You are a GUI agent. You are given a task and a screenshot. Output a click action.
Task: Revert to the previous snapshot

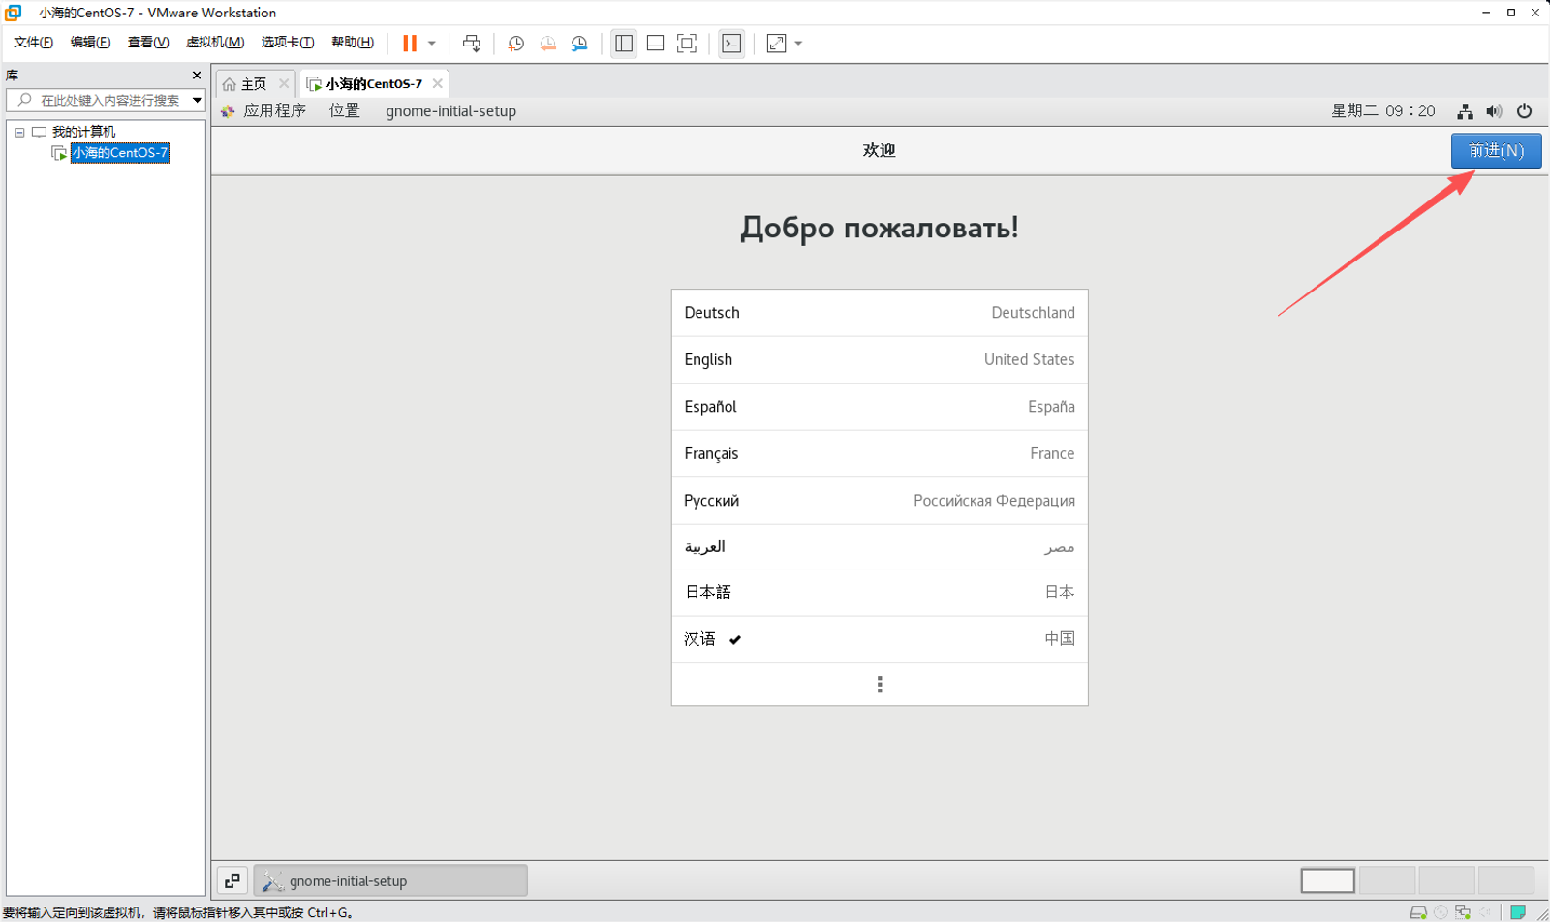pos(548,44)
